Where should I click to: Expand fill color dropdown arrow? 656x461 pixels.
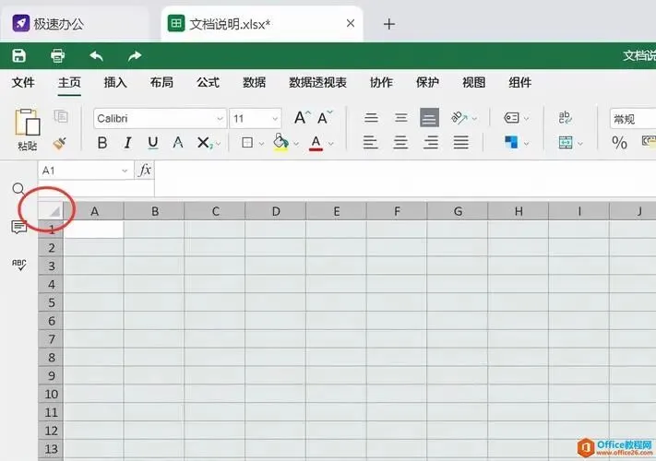[x=296, y=144]
